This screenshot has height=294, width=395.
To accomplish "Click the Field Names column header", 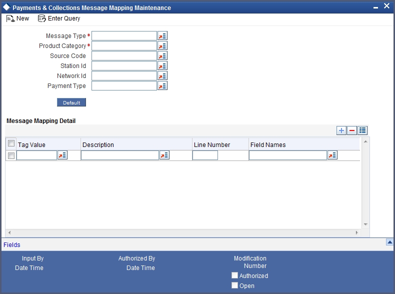I will point(268,145).
